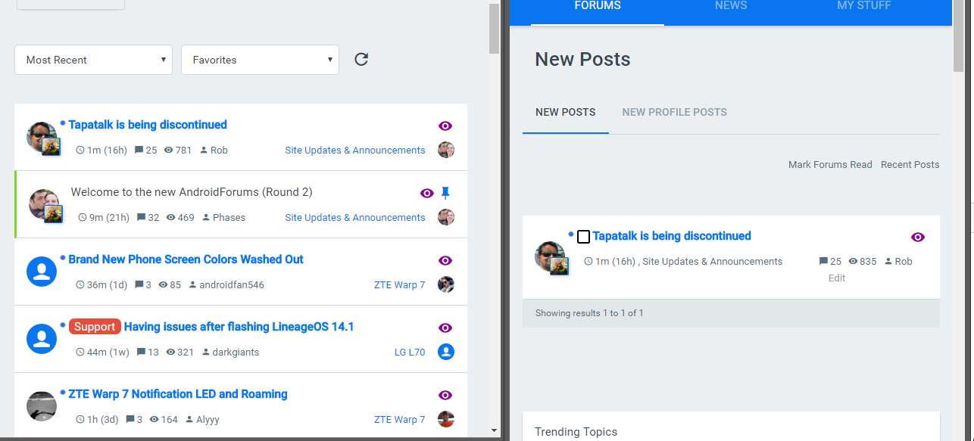Viewport: 974px width, 441px height.
Task: Check the Tapatalk thread checkbox in New Posts
Action: [583, 237]
